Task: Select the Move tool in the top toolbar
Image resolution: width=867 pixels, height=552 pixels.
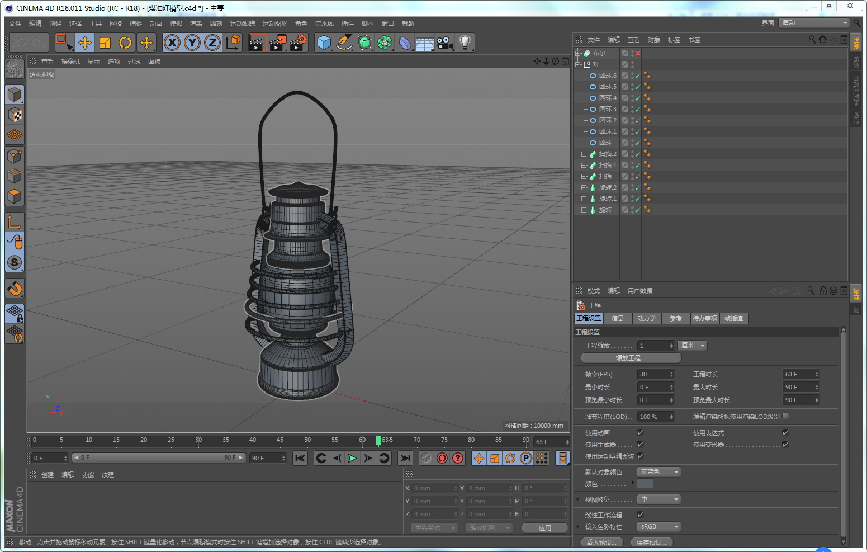Action: click(85, 43)
